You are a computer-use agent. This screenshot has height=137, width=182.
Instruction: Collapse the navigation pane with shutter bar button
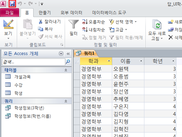(68, 54)
